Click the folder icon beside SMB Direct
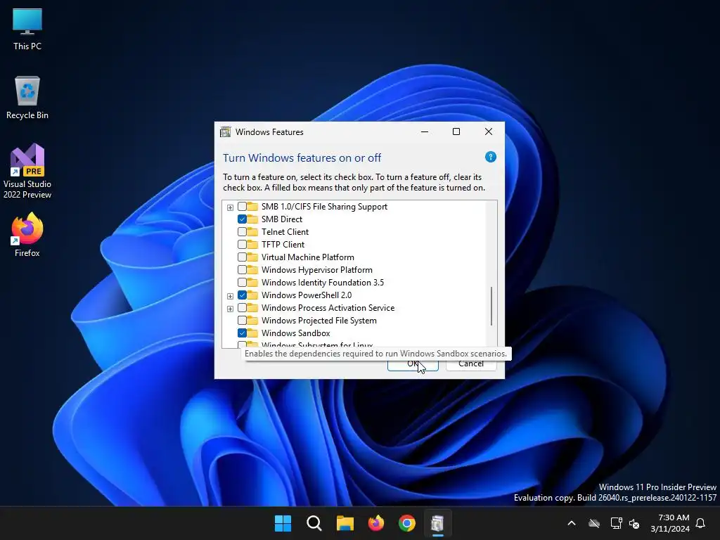Viewport: 720px width, 540px height. tap(252, 219)
